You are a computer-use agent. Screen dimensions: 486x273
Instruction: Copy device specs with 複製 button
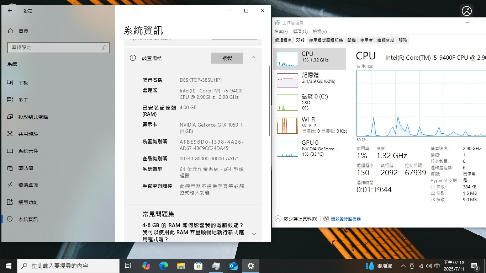click(227, 58)
